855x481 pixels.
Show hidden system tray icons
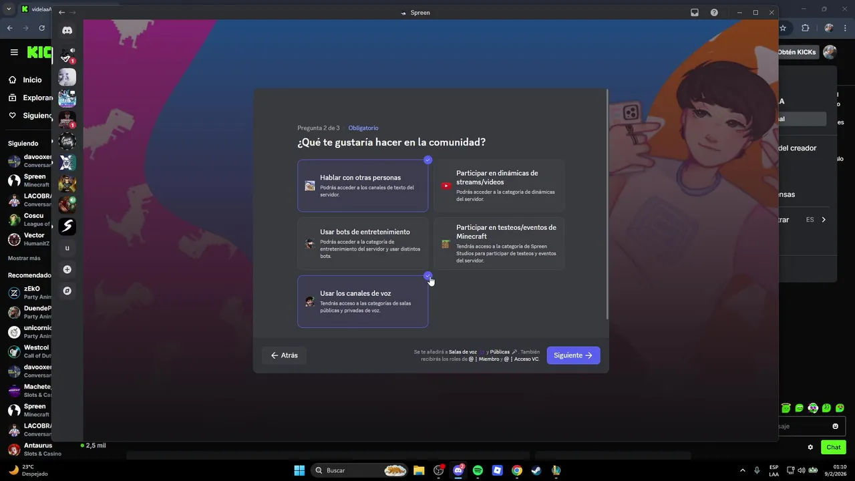tap(742, 470)
